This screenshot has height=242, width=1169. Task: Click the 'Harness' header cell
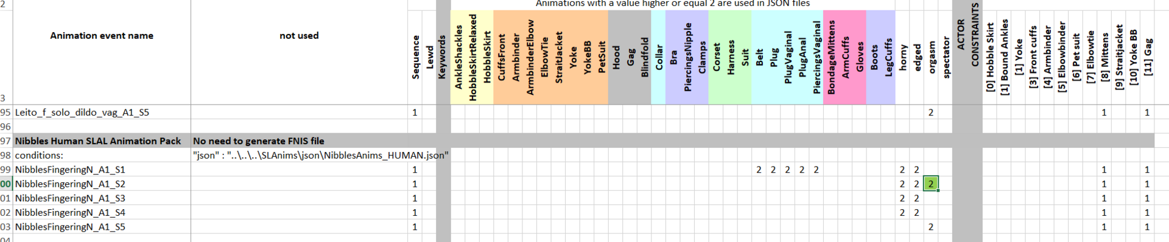click(x=730, y=57)
